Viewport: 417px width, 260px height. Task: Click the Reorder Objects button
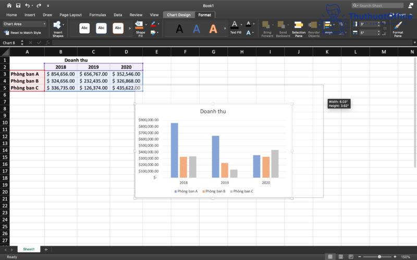pyautogui.click(x=314, y=29)
